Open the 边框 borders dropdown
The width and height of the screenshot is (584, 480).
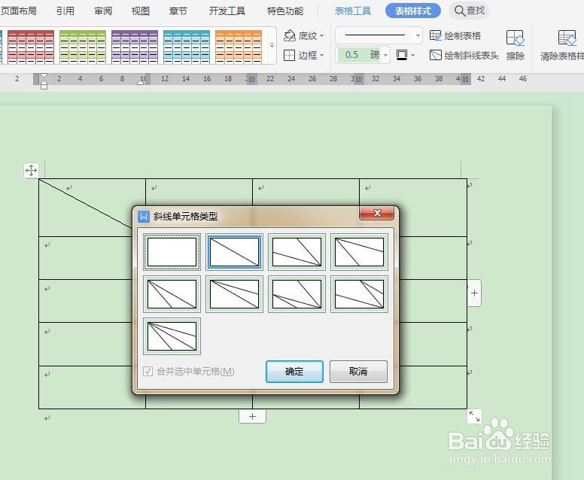321,56
